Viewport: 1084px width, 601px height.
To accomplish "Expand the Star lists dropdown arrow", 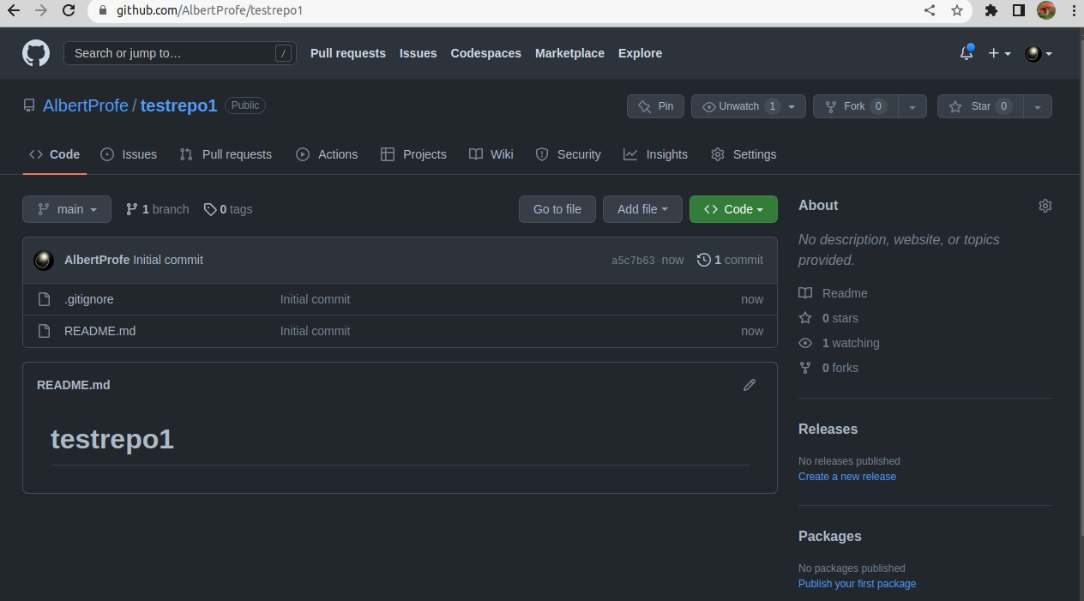I will point(1038,106).
